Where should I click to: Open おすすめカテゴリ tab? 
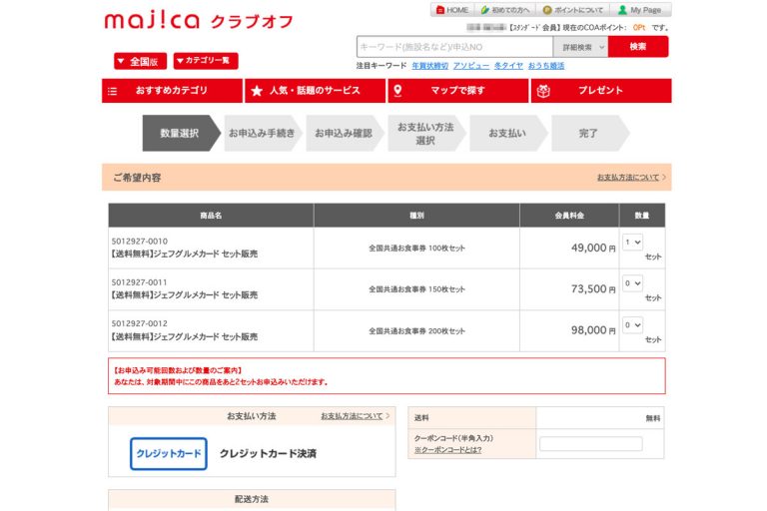point(172,91)
